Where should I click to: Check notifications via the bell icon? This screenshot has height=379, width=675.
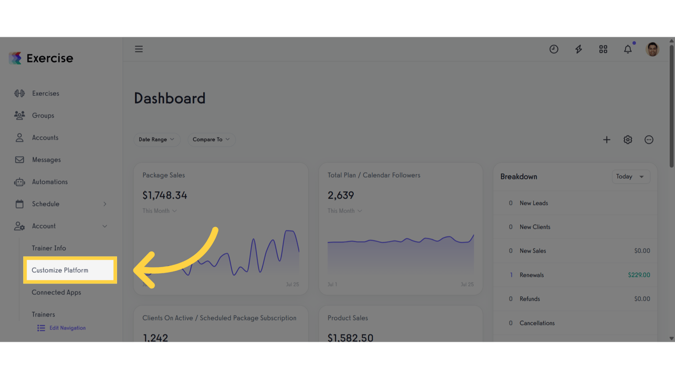point(628,49)
